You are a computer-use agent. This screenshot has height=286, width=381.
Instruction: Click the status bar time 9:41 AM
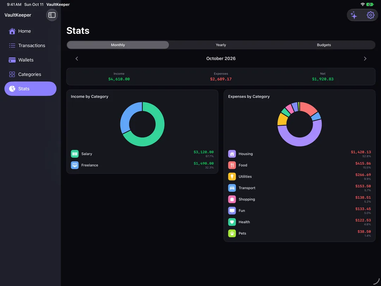click(14, 4)
